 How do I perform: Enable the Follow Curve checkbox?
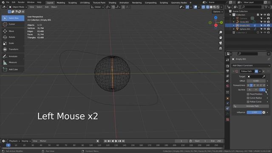tap(248, 102)
